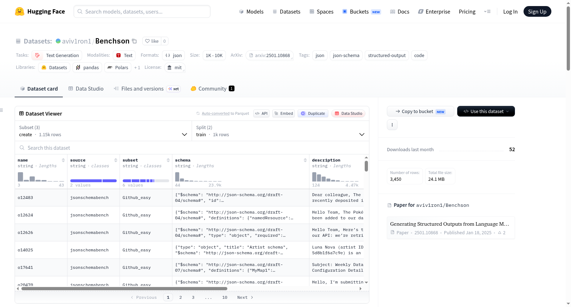Jump to page 10 of the table

point(225,297)
